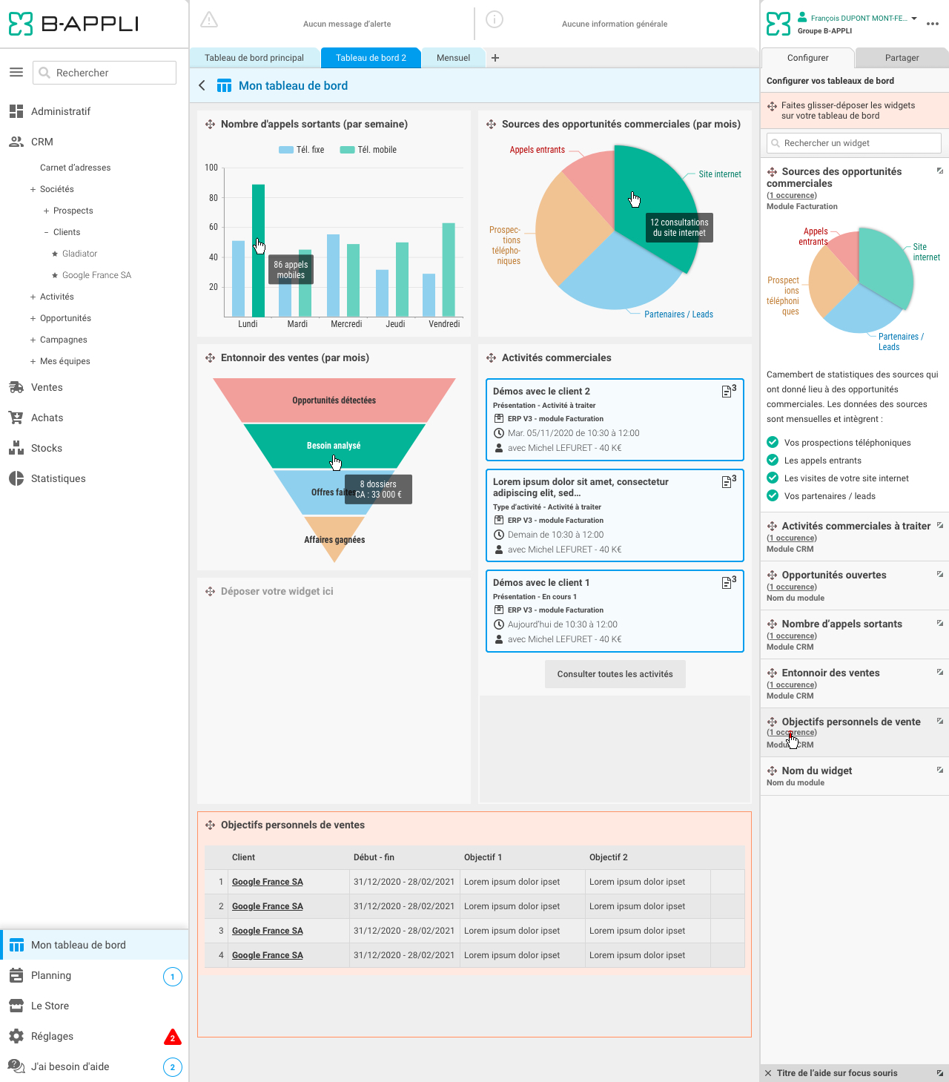Expand the Prospects tree item
949x1082 pixels.
(x=46, y=211)
